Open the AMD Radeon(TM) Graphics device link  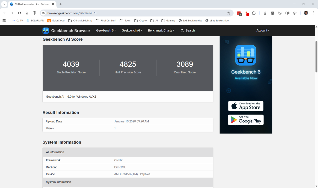click(x=132, y=174)
